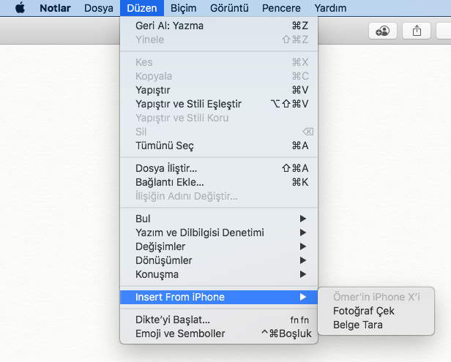Image resolution: width=451 pixels, height=362 pixels.
Task: Open the Apple menu
Action: point(20,8)
